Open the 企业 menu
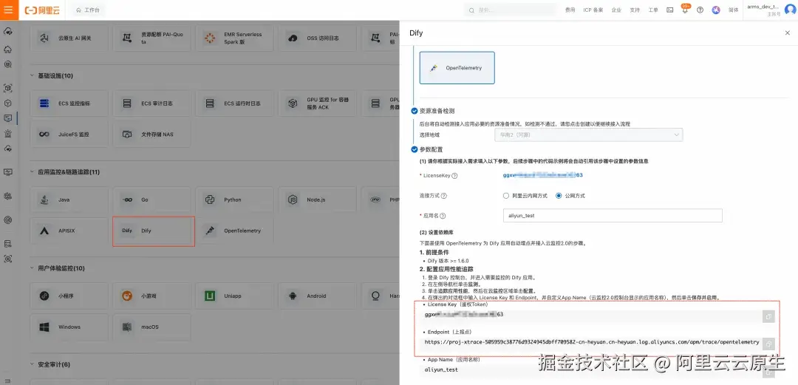The height and width of the screenshot is (385, 798). 616,10
